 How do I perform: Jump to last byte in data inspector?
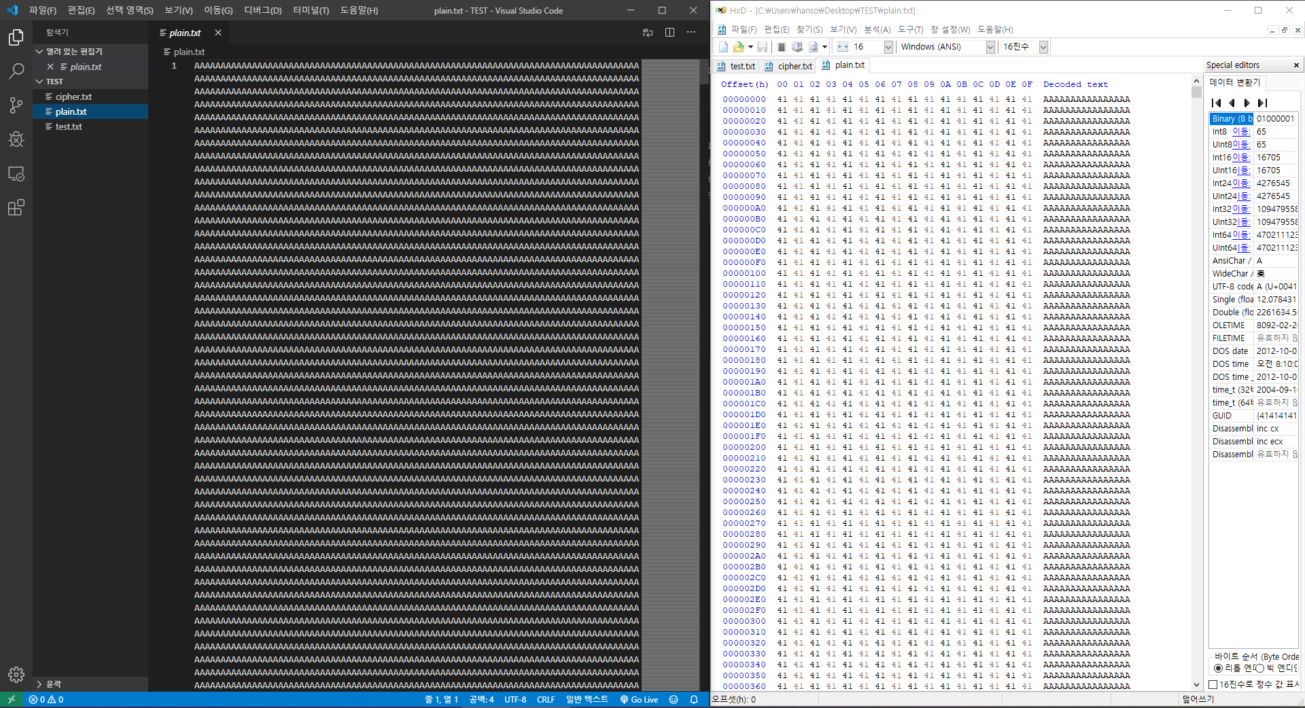(x=1262, y=103)
